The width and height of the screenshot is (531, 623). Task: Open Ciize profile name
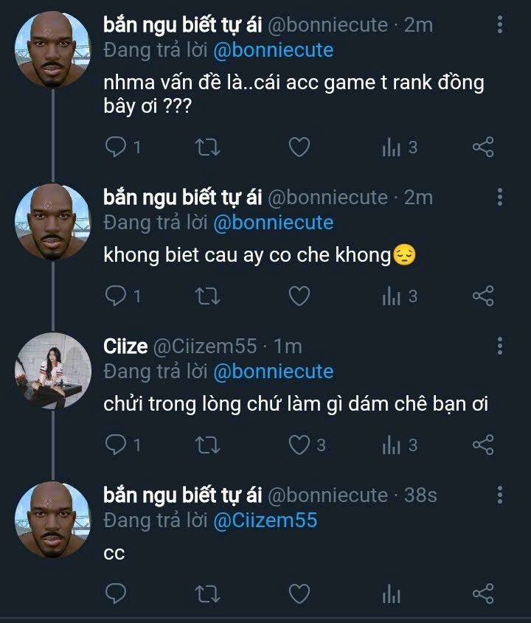pos(125,346)
